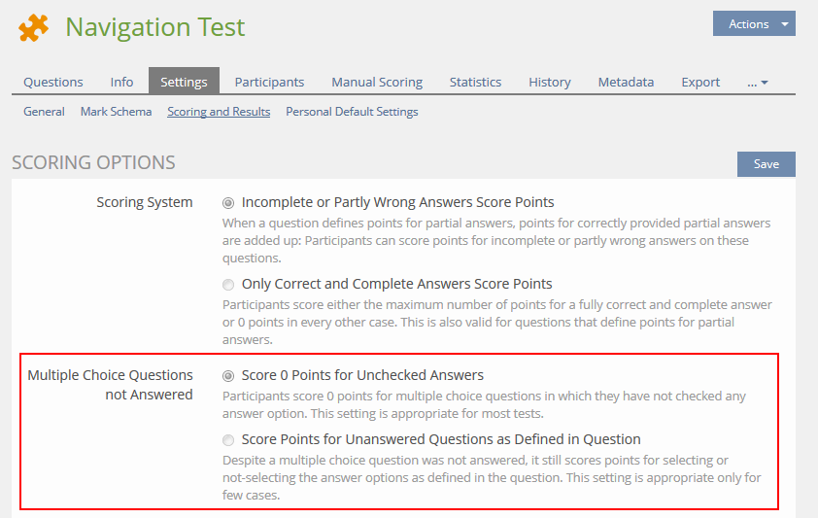The height and width of the screenshot is (518, 818).
Task: Expand the more tabs ellipsis menu
Action: coord(758,83)
